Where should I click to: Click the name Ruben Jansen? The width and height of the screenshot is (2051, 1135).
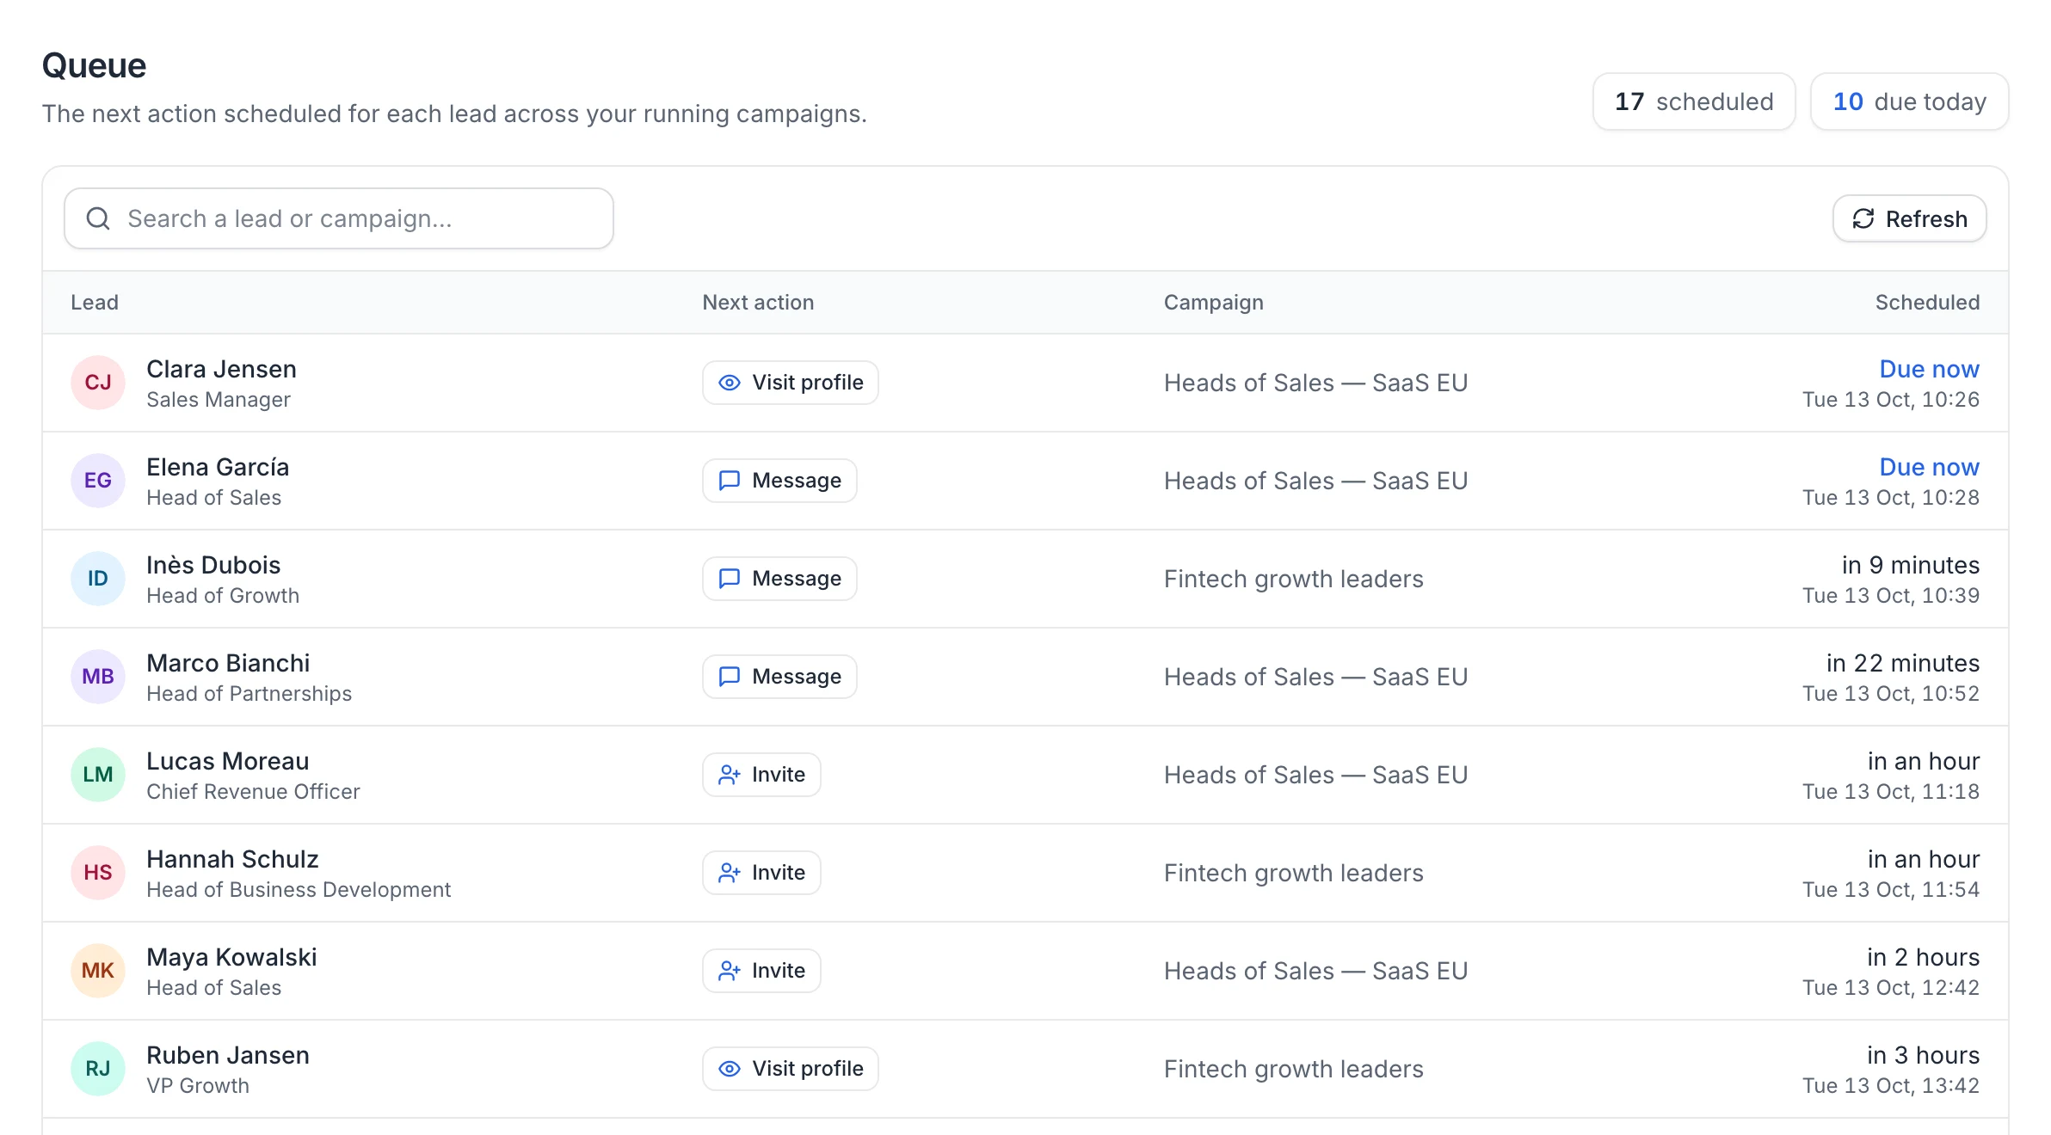tap(228, 1055)
